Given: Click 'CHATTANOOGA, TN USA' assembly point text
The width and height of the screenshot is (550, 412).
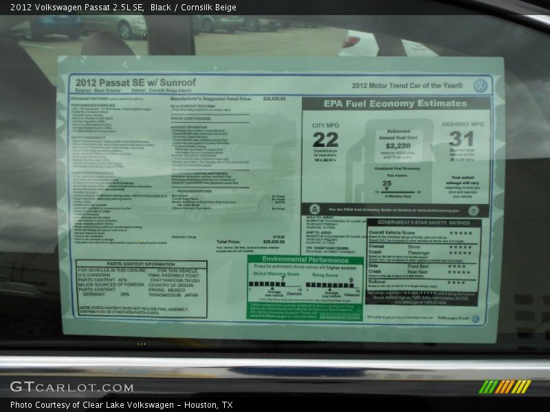Looking at the screenshot, I should [x=175, y=281].
